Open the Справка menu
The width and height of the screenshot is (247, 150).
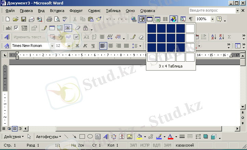tap(148, 11)
